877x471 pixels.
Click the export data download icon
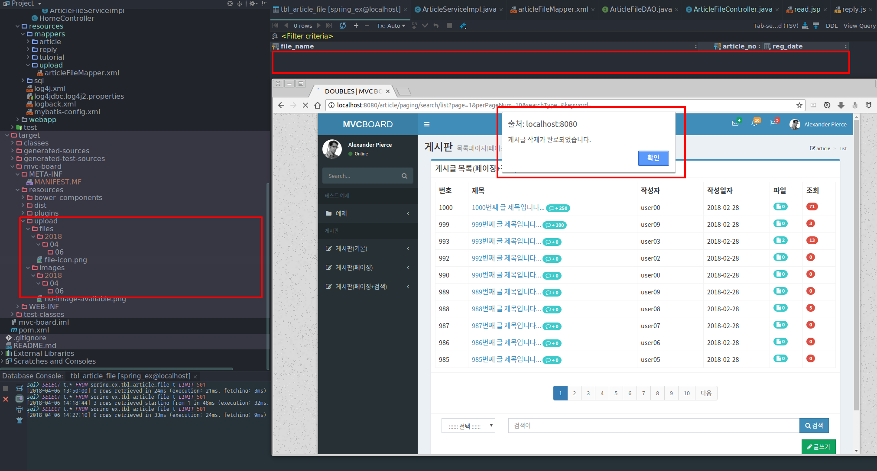(805, 26)
